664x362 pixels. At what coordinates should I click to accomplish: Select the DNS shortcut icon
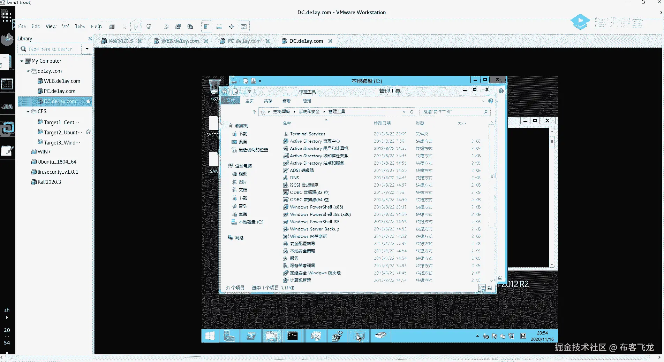click(286, 178)
